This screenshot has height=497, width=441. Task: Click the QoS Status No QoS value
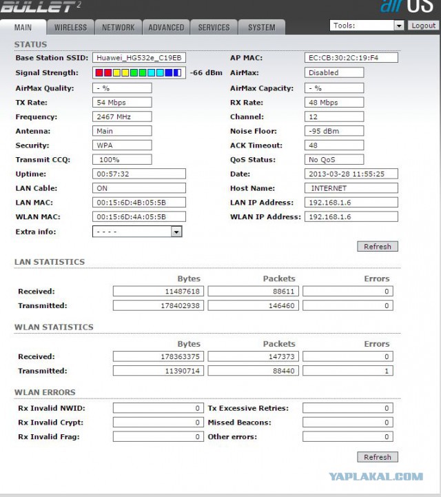point(334,159)
